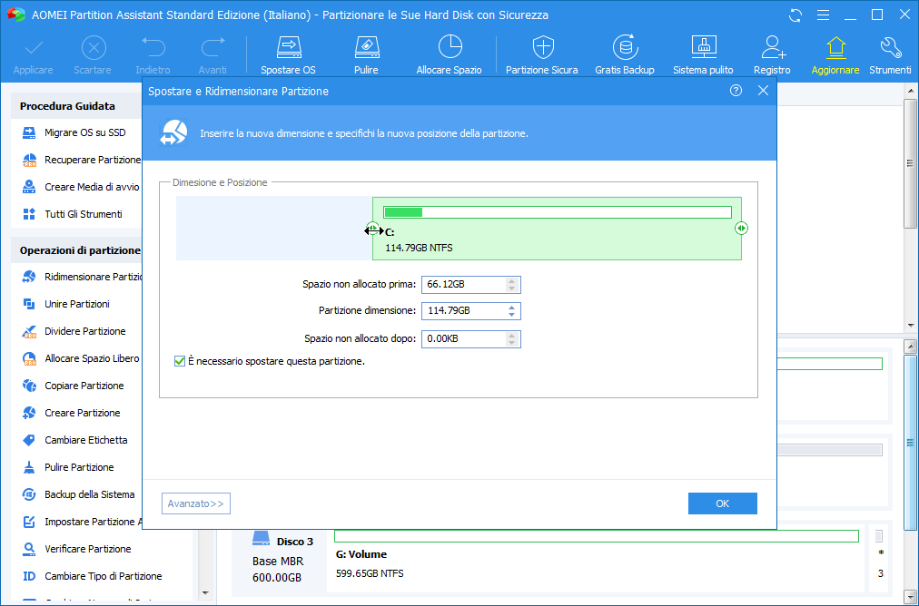Select Migrare OS su SSD
The width and height of the screenshot is (919, 606).
[x=76, y=133]
